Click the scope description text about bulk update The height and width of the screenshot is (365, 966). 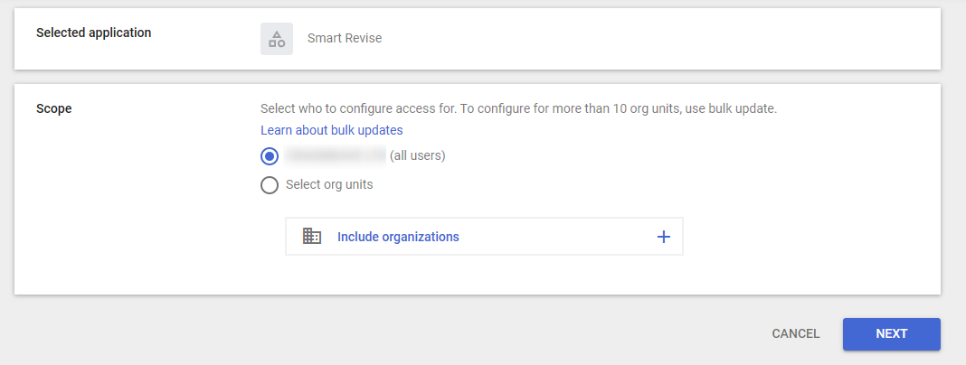pyautogui.click(x=519, y=109)
